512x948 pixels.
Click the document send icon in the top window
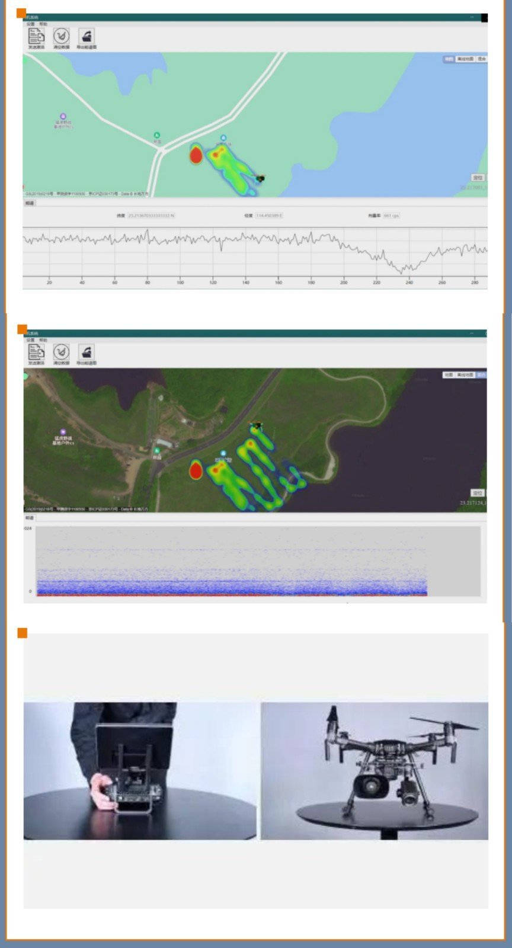click(36, 36)
